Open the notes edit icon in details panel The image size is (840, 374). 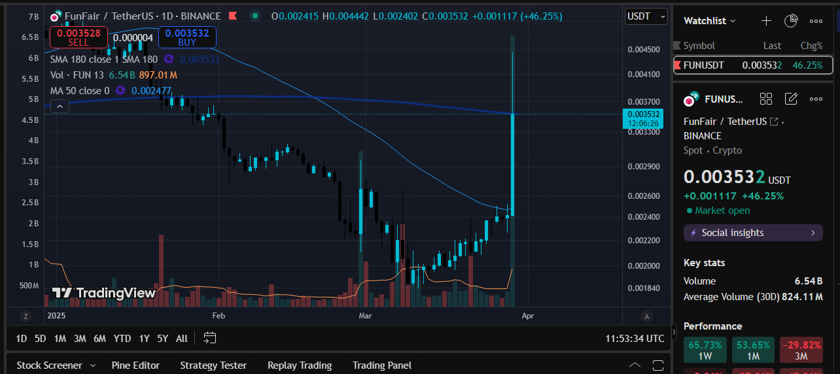tap(791, 99)
